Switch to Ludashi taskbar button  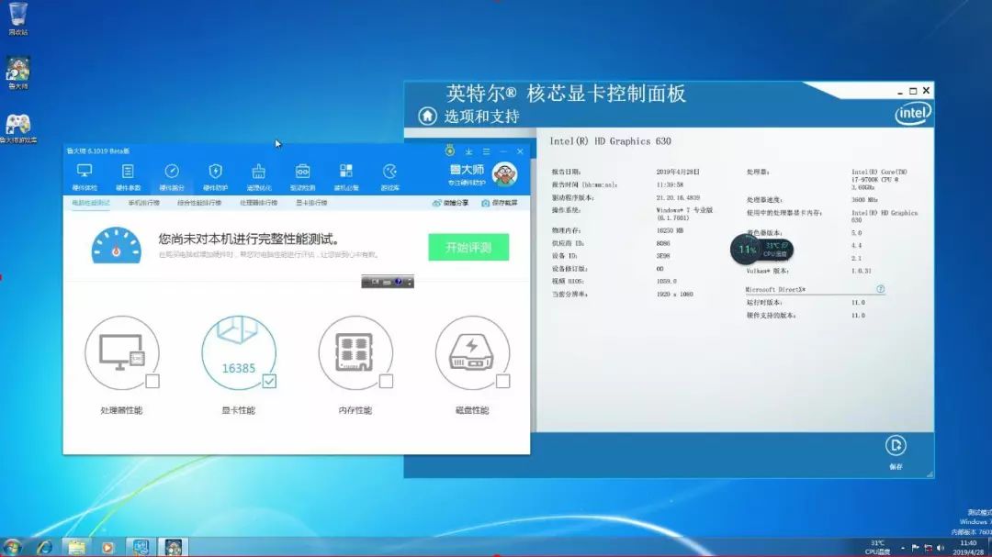174,547
